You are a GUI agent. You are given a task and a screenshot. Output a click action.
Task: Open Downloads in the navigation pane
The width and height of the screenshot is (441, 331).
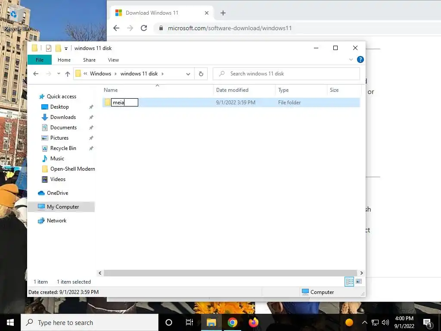pos(63,117)
